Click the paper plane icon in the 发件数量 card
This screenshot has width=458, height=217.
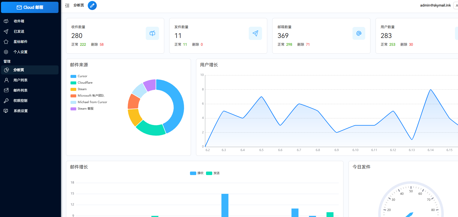255,33
